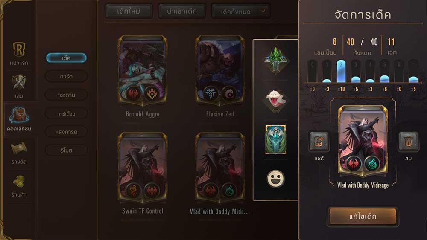Open the คอลเลกชัน backpack icon
Image resolution: width=427 pixels, height=240 pixels.
click(x=19, y=115)
